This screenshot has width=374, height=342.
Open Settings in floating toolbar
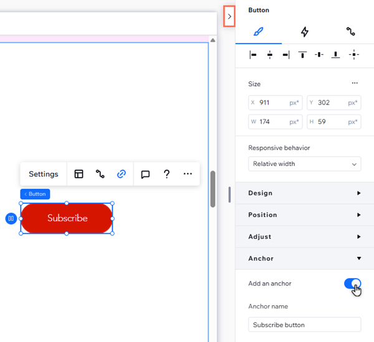[x=44, y=174]
